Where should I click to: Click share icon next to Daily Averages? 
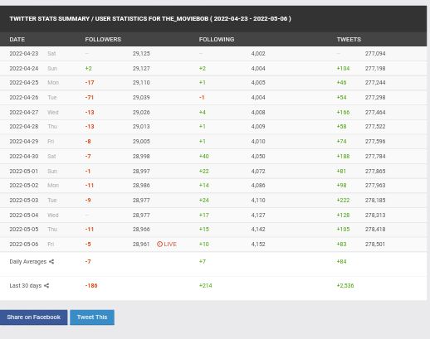(x=51, y=262)
